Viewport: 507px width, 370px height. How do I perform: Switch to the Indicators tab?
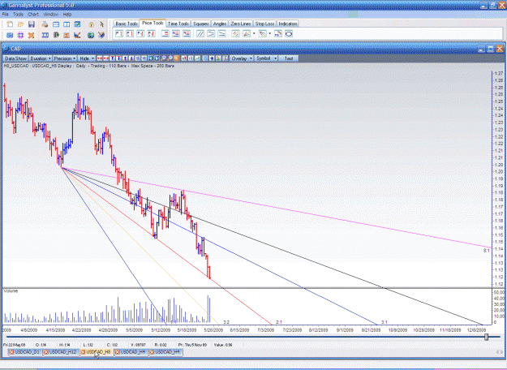(x=288, y=24)
